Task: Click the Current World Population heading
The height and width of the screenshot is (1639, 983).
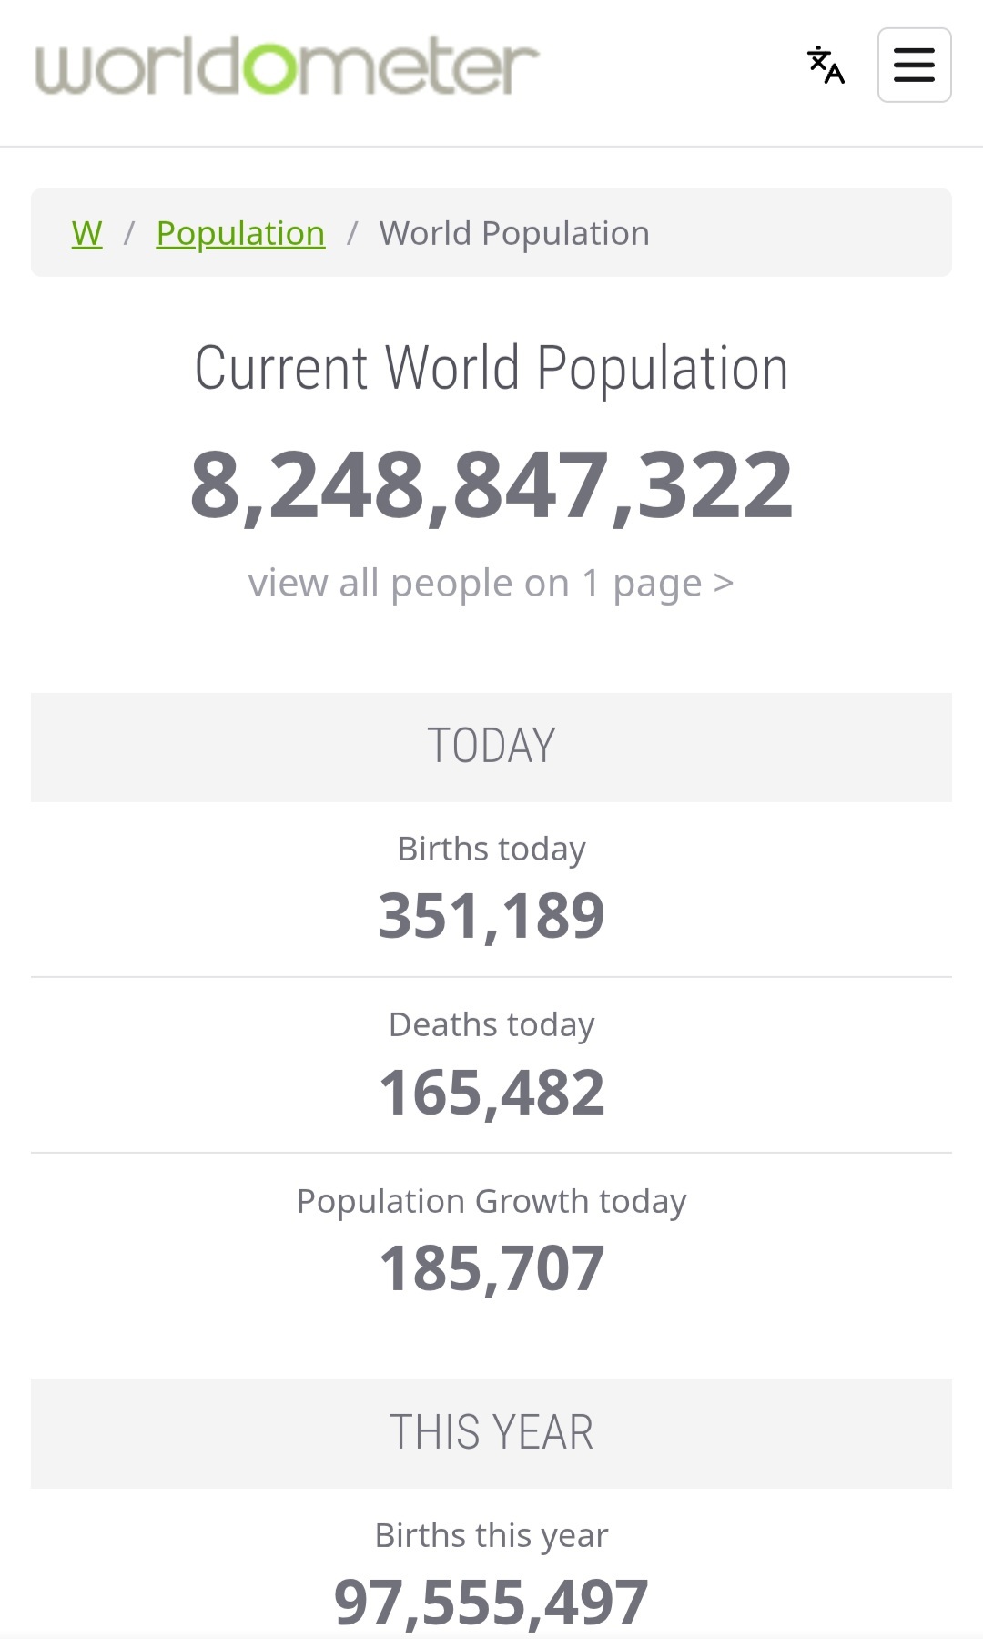Action: click(x=491, y=369)
